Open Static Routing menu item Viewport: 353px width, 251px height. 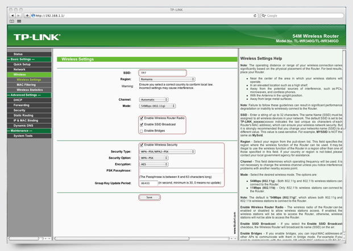[x=29, y=115]
